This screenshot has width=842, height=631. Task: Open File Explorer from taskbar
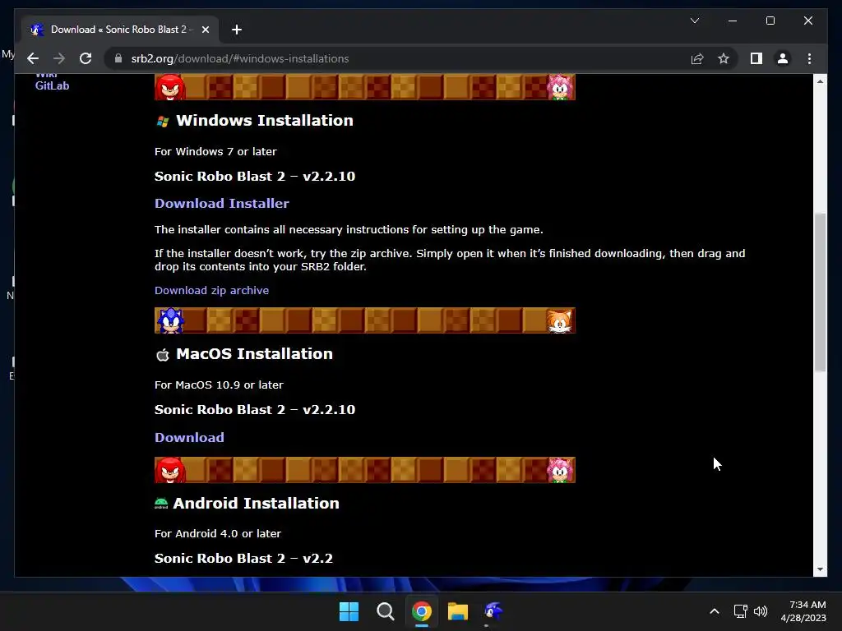(458, 611)
